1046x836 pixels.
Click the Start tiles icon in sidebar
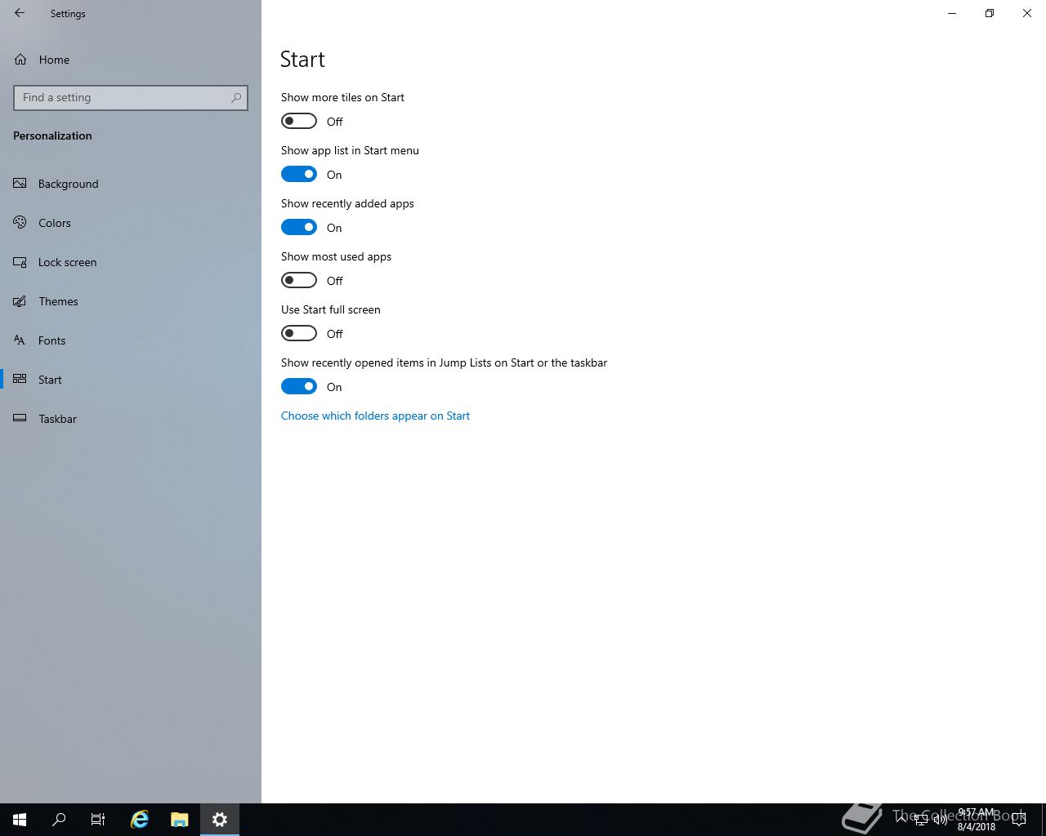tap(20, 380)
